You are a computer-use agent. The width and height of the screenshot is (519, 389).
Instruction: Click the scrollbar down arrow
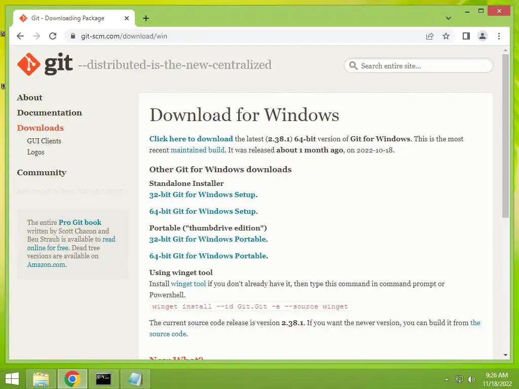point(505,355)
